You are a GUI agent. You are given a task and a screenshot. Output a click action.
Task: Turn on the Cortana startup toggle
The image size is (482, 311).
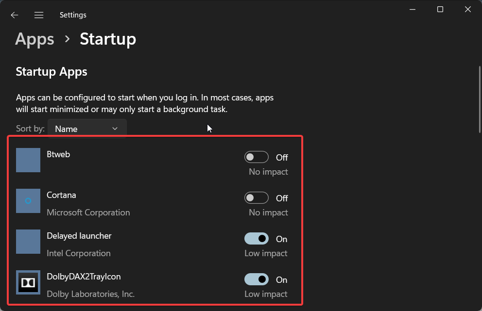257,198
